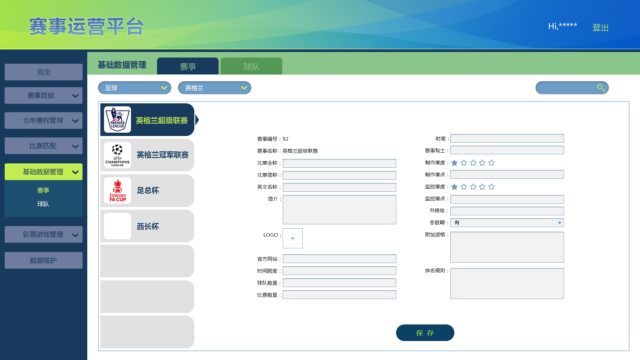Select the 赛事 tab

(x=188, y=66)
